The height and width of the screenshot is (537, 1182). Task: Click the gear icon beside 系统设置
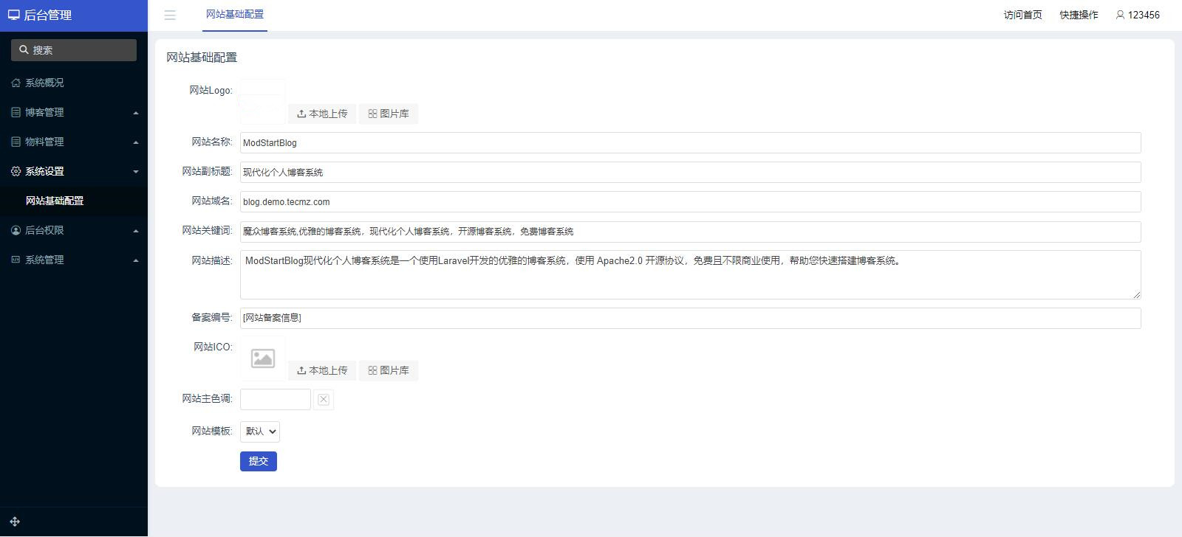(x=16, y=171)
